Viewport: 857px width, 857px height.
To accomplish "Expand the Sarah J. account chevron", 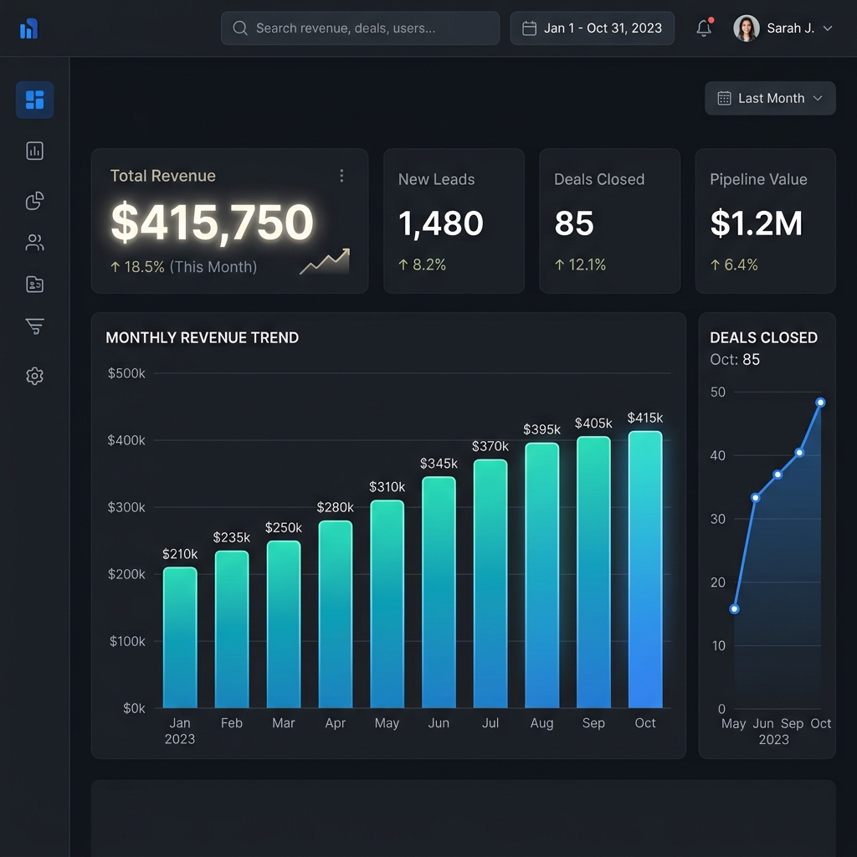I will 828,28.
